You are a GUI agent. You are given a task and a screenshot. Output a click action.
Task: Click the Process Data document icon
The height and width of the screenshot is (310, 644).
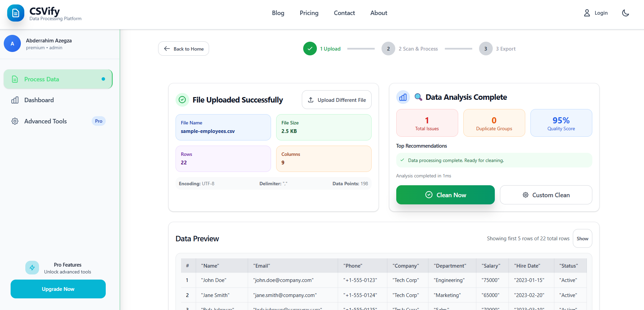[x=15, y=79]
